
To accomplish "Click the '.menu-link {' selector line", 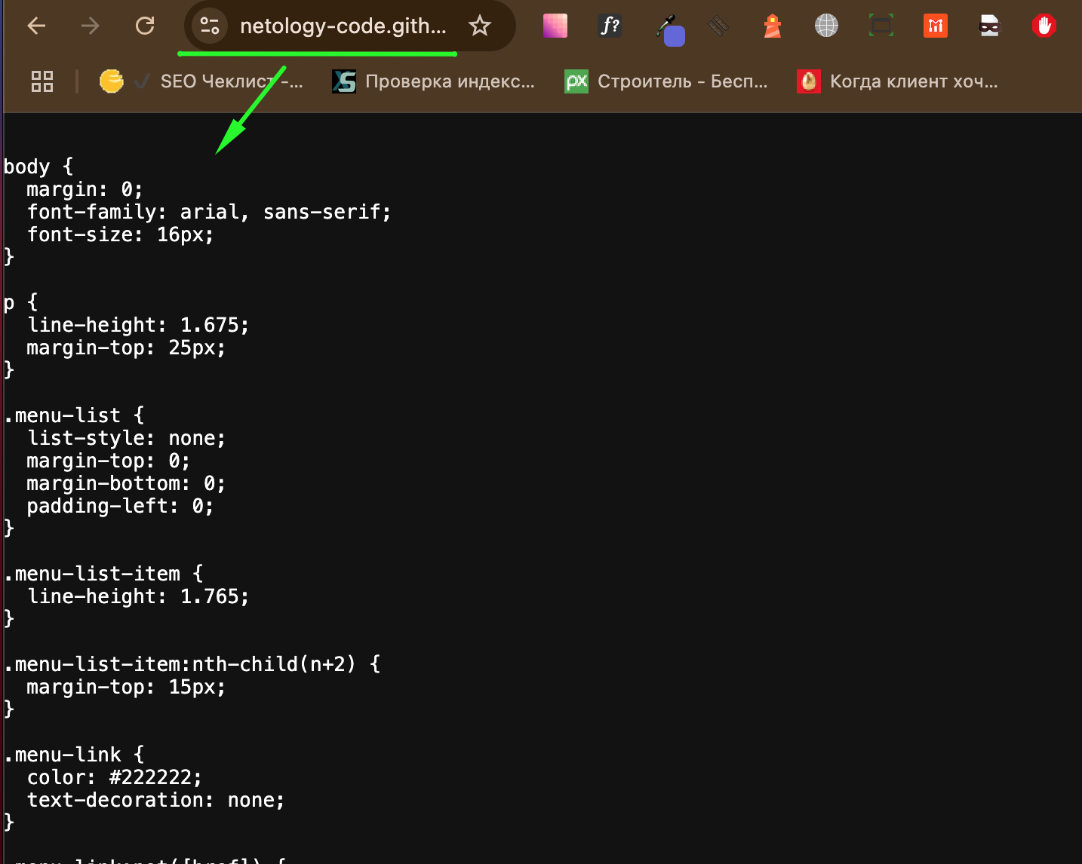I will tap(74, 755).
